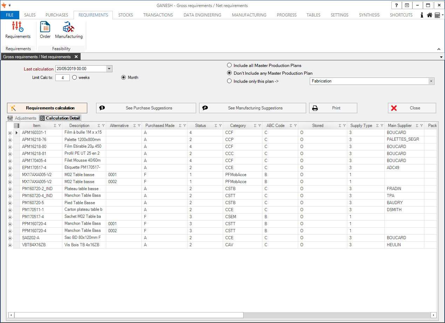Click See Purchase Suggestions button
The image size is (445, 323).
pyautogui.click(x=146, y=108)
